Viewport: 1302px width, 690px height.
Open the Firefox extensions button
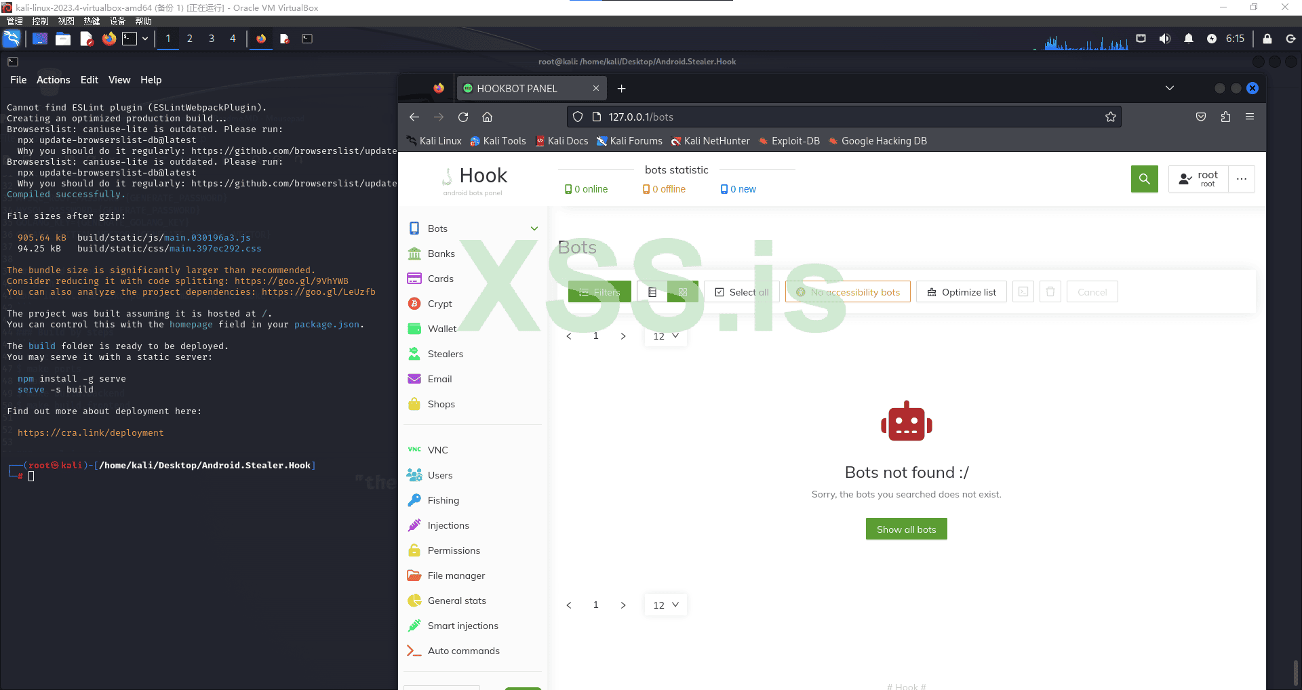[1225, 117]
